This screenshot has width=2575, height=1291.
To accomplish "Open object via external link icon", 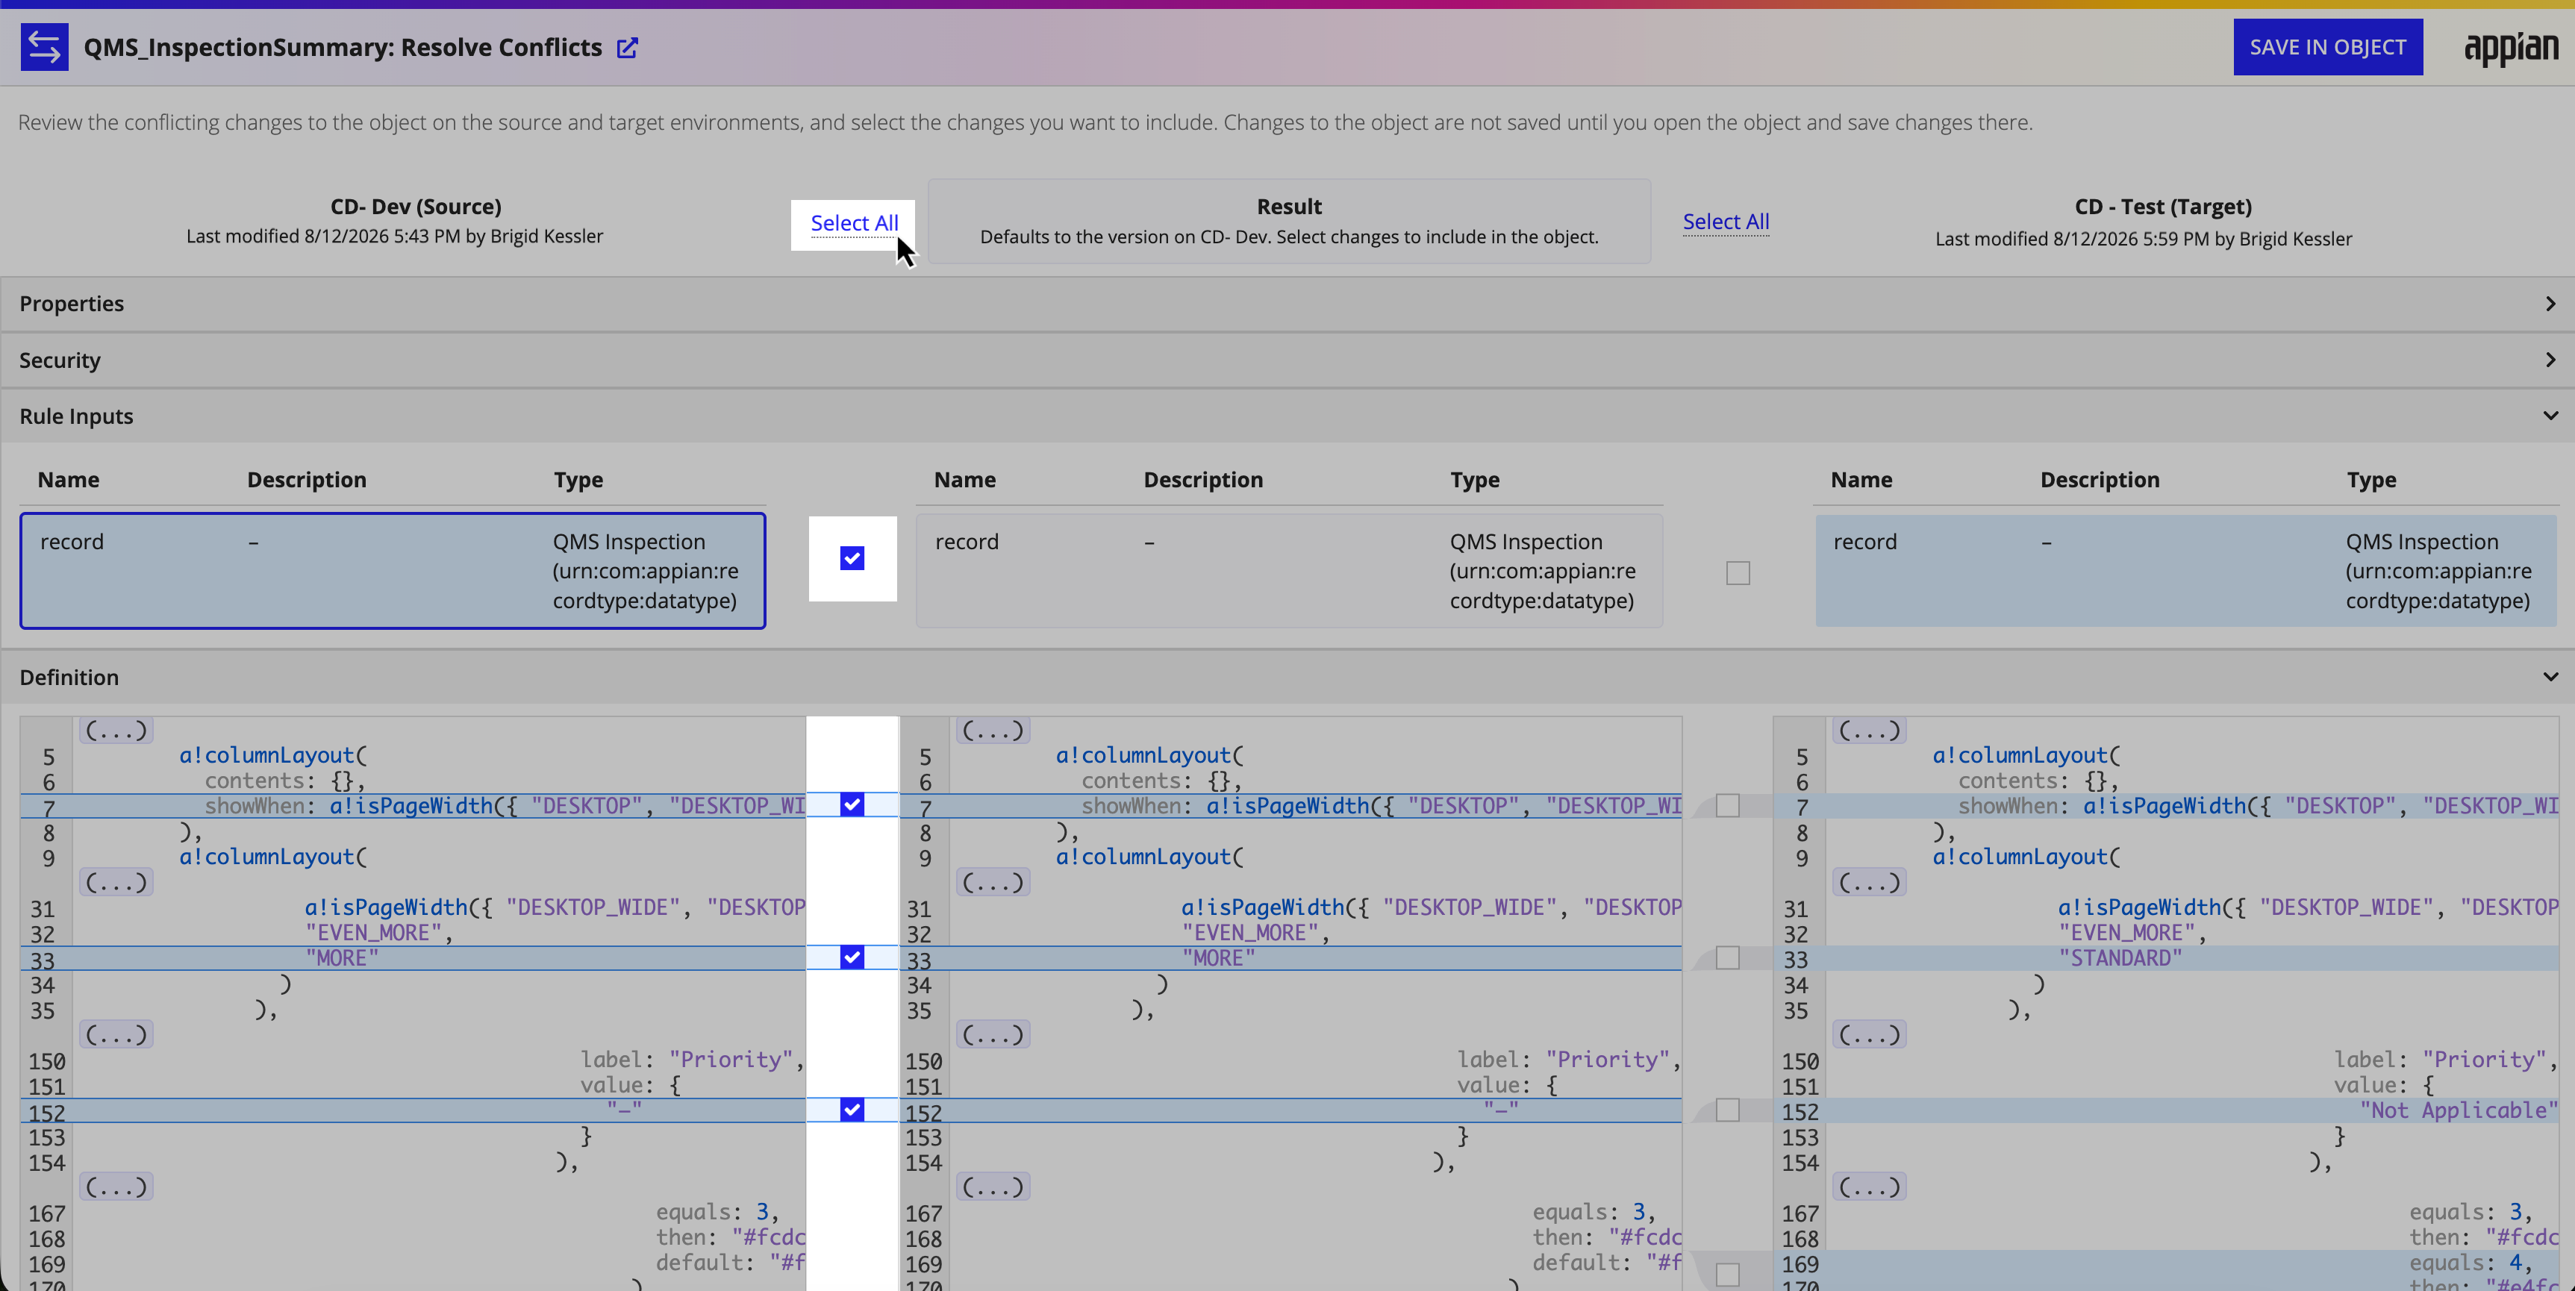I will [x=627, y=48].
